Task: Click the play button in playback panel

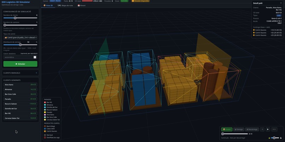Action: (x=268, y=130)
